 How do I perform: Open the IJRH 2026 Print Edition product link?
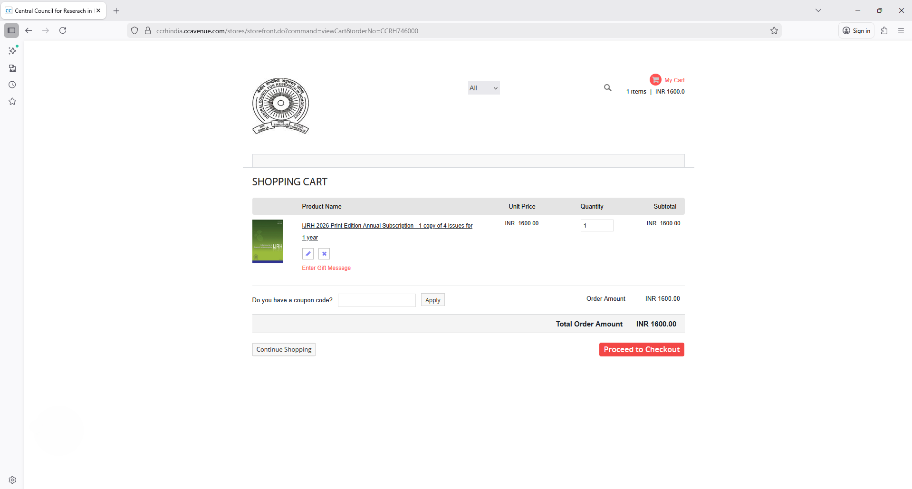coord(387,226)
